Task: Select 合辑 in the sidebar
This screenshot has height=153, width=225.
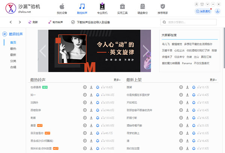Action: (13, 67)
